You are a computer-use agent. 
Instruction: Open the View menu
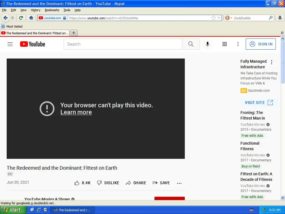pyautogui.click(x=23, y=10)
